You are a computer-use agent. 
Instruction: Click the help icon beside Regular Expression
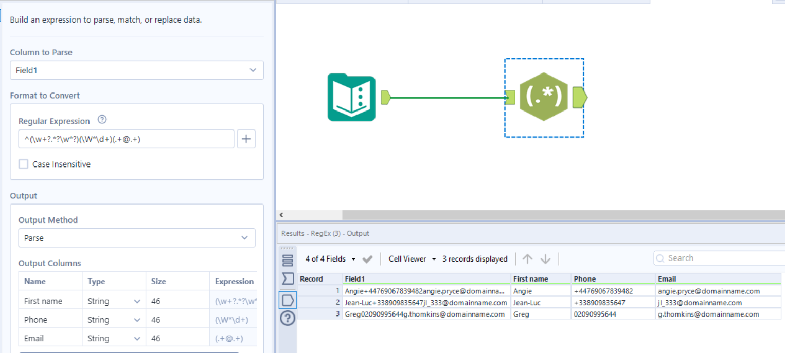point(102,120)
